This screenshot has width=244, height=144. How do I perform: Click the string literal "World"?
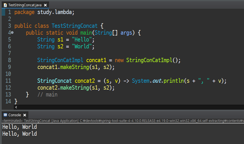point(82,46)
